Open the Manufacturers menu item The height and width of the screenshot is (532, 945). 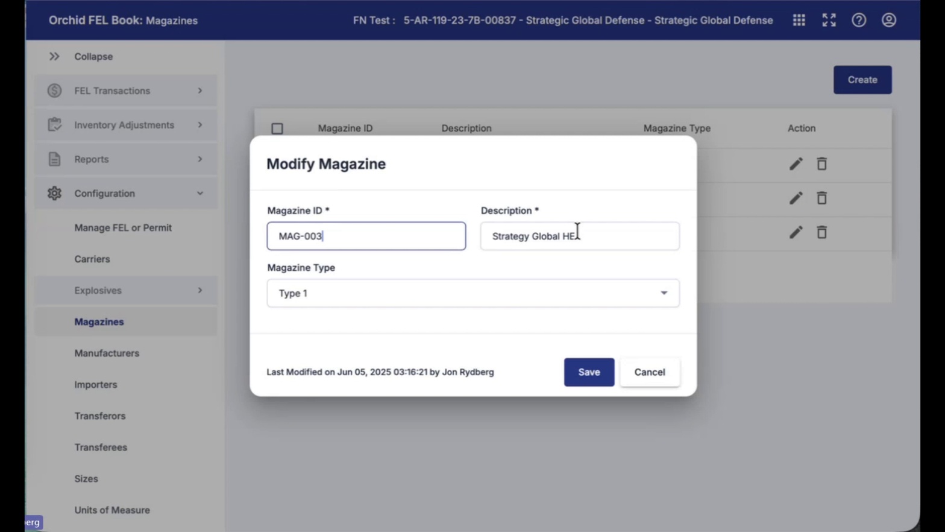pyautogui.click(x=107, y=353)
